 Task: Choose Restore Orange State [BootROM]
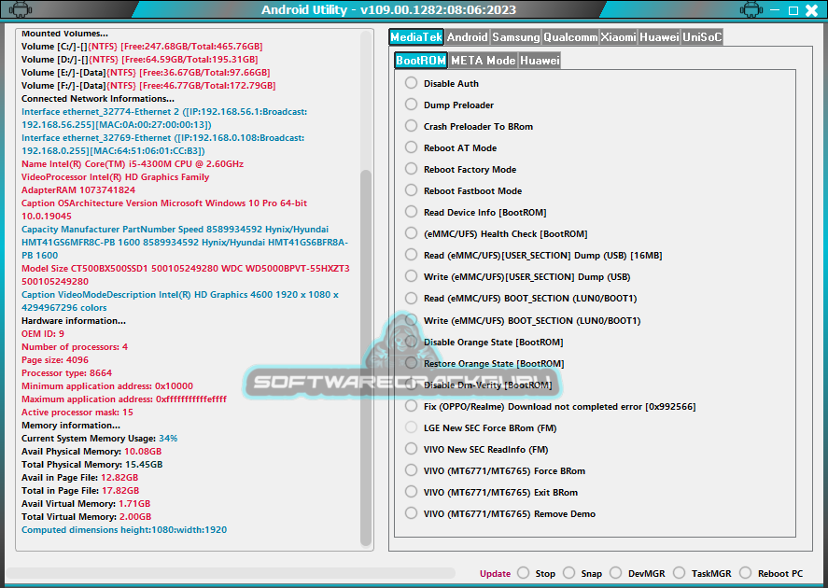pos(411,363)
